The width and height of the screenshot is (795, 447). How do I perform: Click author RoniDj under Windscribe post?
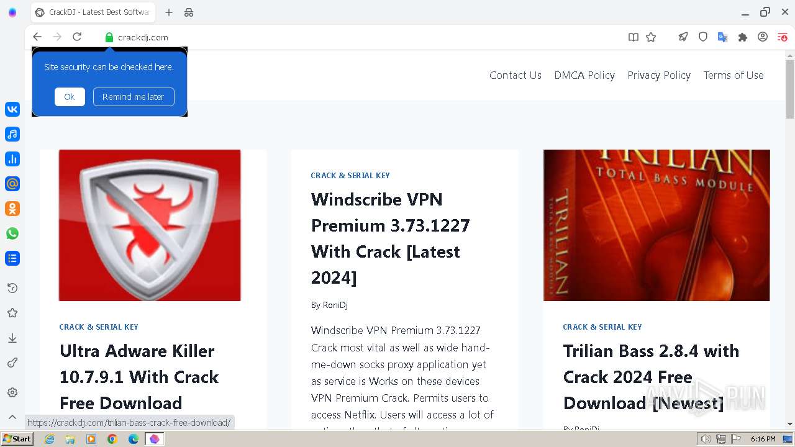pyautogui.click(x=335, y=305)
